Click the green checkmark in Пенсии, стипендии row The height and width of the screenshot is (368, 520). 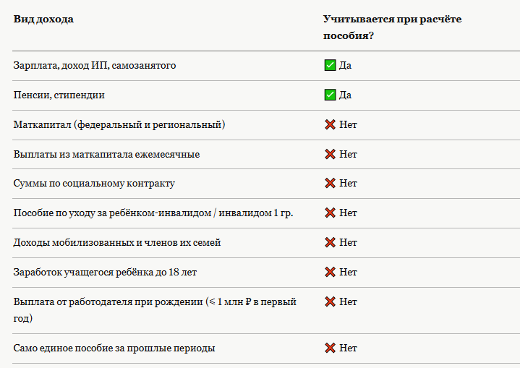[x=330, y=95]
